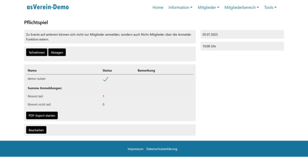Expand the Mitglieder menu
The image size is (308, 159).
point(209,8)
